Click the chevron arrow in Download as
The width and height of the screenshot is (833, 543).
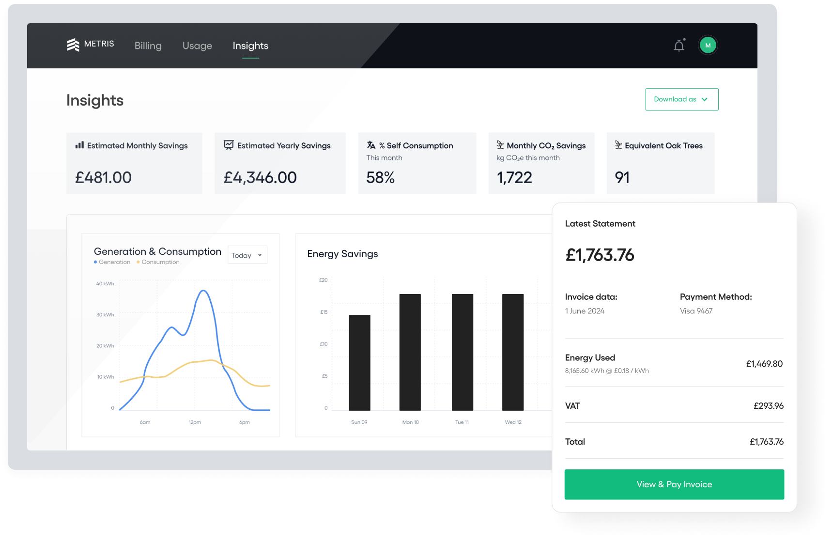click(x=705, y=99)
